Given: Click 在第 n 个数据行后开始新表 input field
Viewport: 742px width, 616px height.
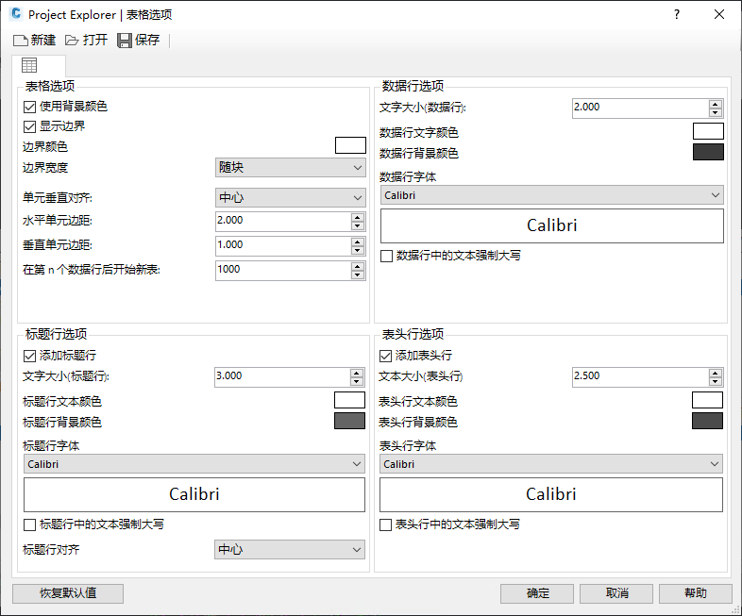Looking at the screenshot, I should [282, 270].
